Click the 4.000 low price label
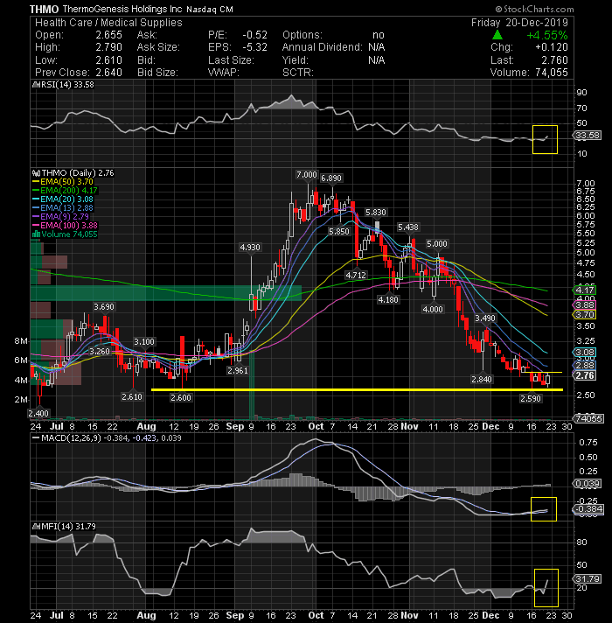Viewport: 612px width, 623px height. pos(433,309)
